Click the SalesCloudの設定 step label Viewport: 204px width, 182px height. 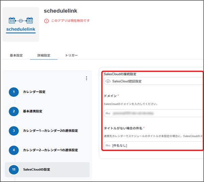[37, 169]
